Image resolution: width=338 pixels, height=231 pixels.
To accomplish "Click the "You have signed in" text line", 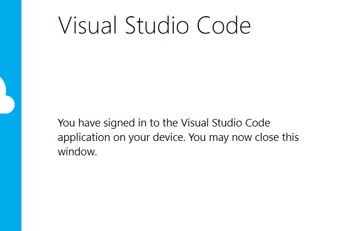I will (x=164, y=123).
